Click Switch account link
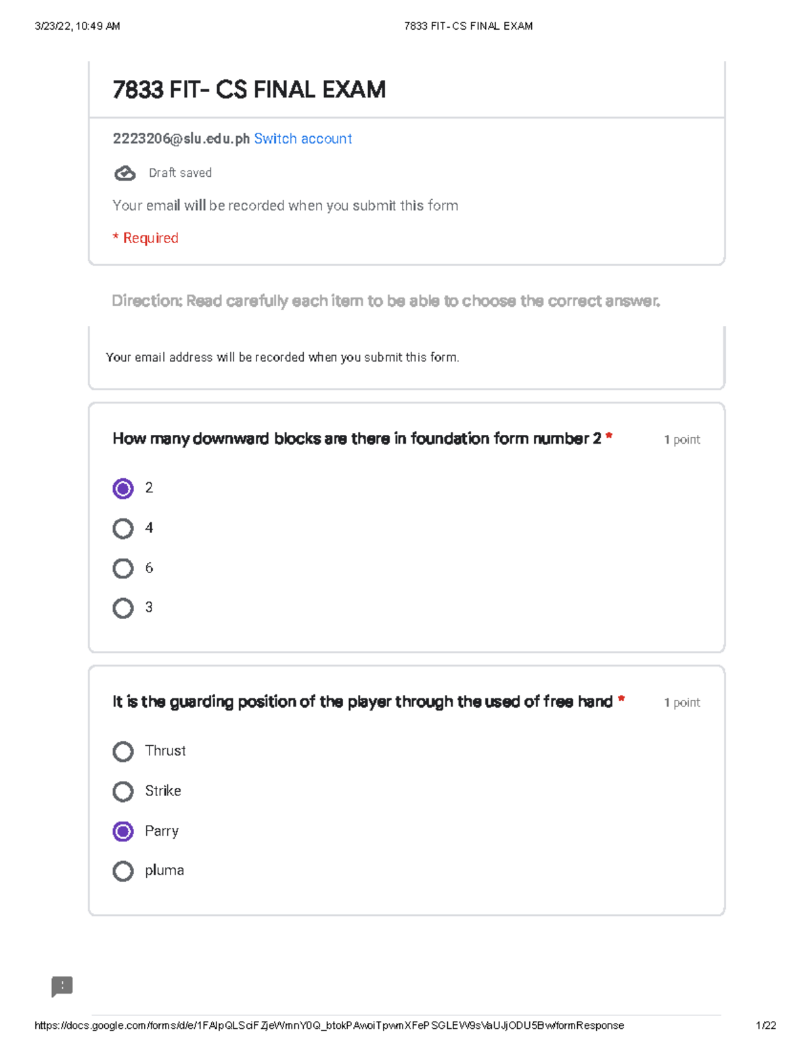The width and height of the screenshot is (812, 1052). click(x=302, y=139)
